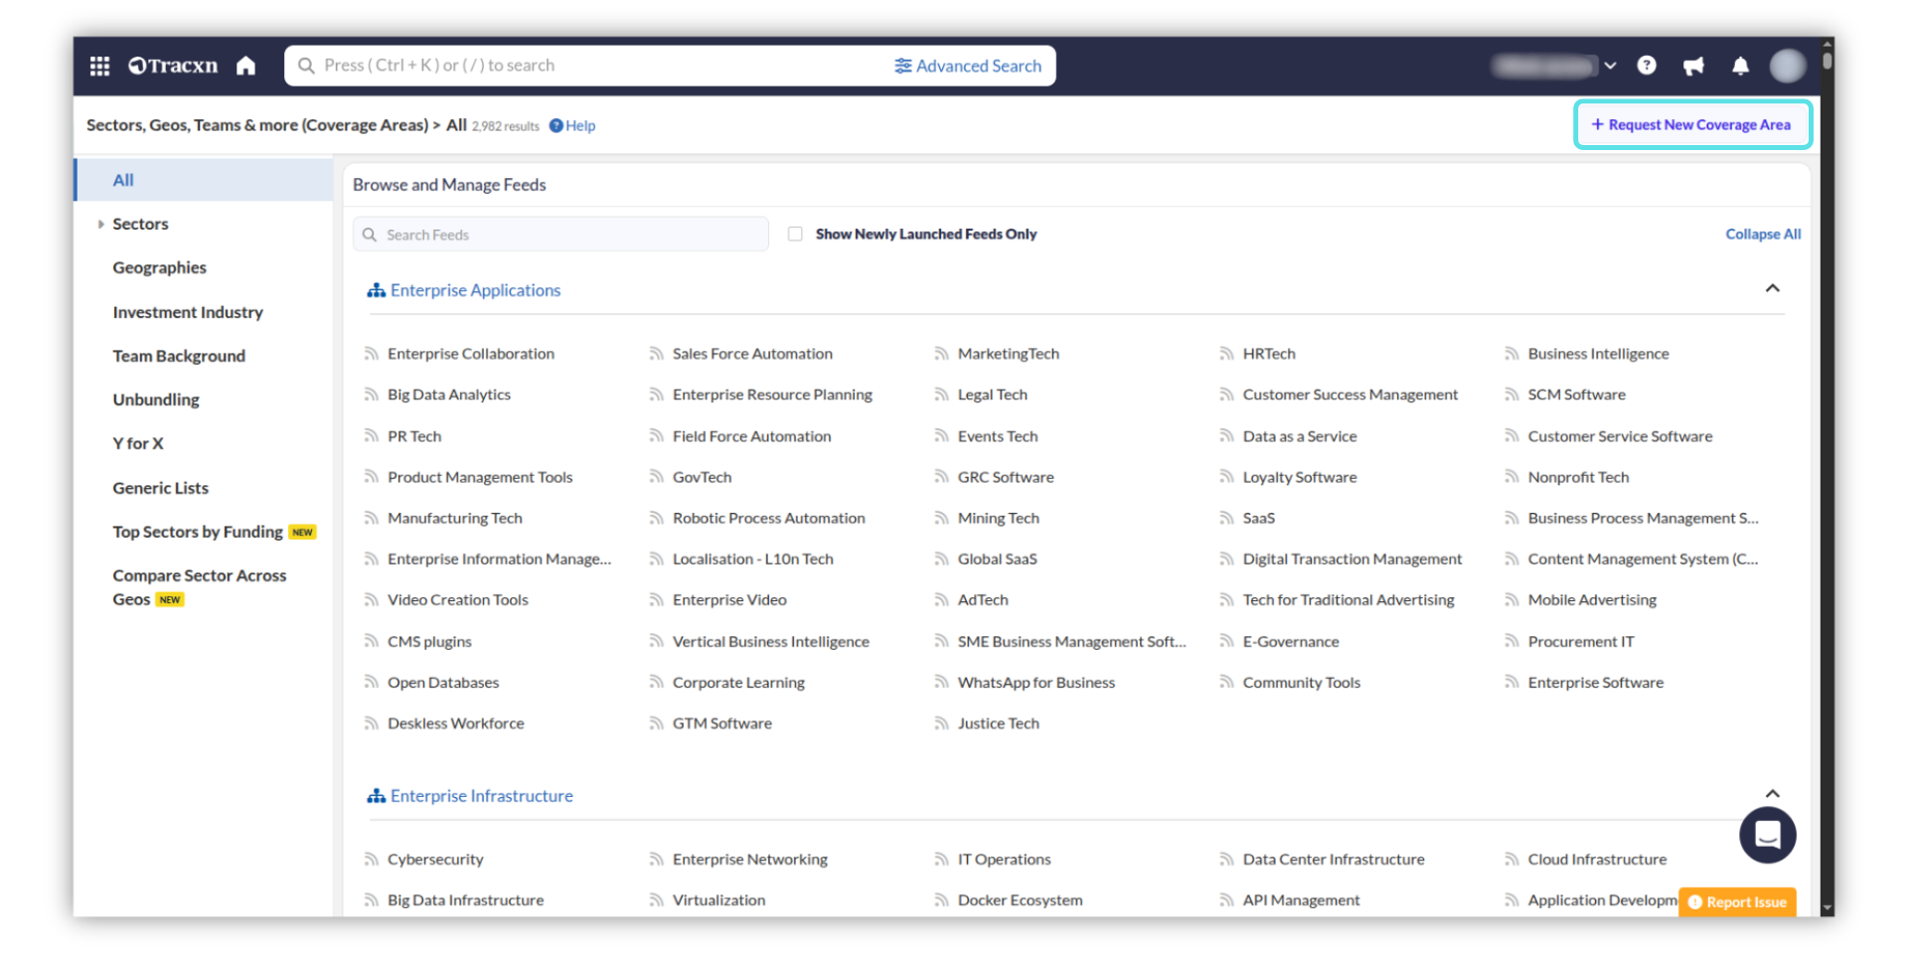Viewport: 1908px width, 954px height.
Task: Collapse the Enterprise Infrastructure section
Action: pyautogui.click(x=1772, y=794)
